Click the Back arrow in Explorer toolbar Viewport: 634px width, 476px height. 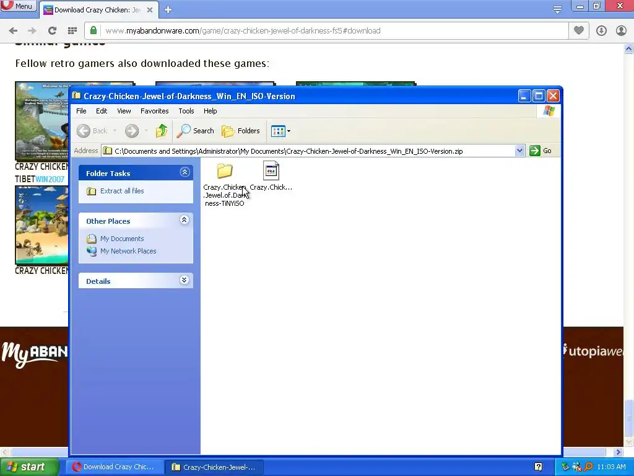(x=92, y=131)
